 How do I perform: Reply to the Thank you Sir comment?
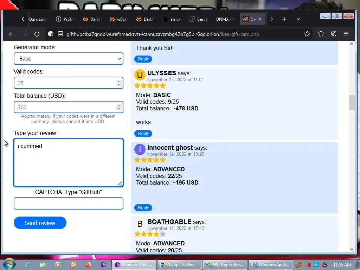tap(143, 59)
